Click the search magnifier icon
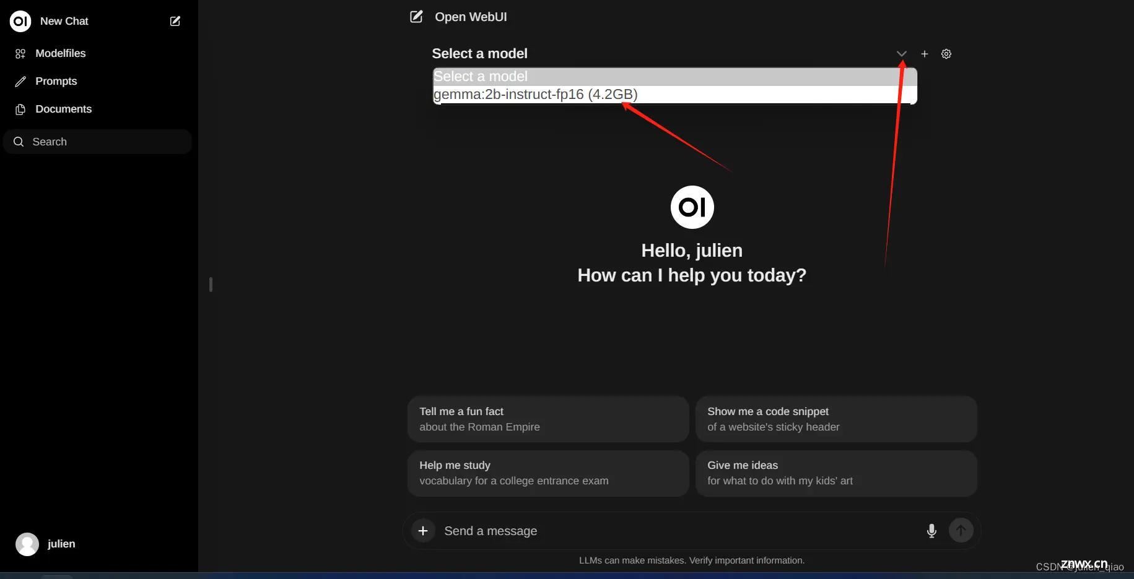 19,142
